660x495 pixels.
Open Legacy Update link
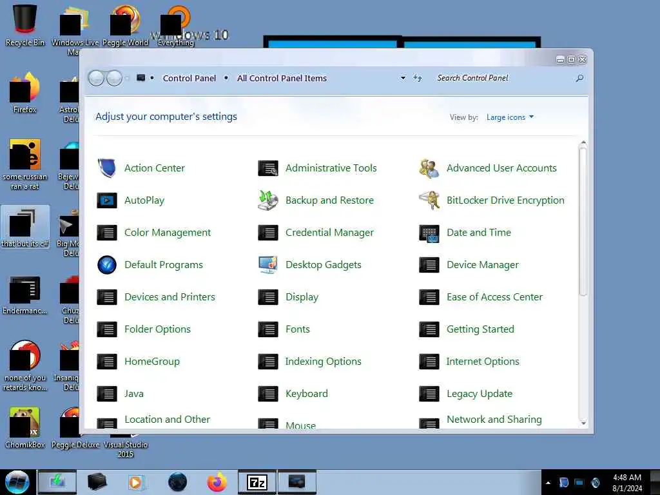point(480,394)
